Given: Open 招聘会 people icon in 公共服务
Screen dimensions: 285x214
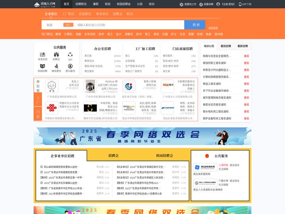Looking at the screenshot, I should [56, 54].
